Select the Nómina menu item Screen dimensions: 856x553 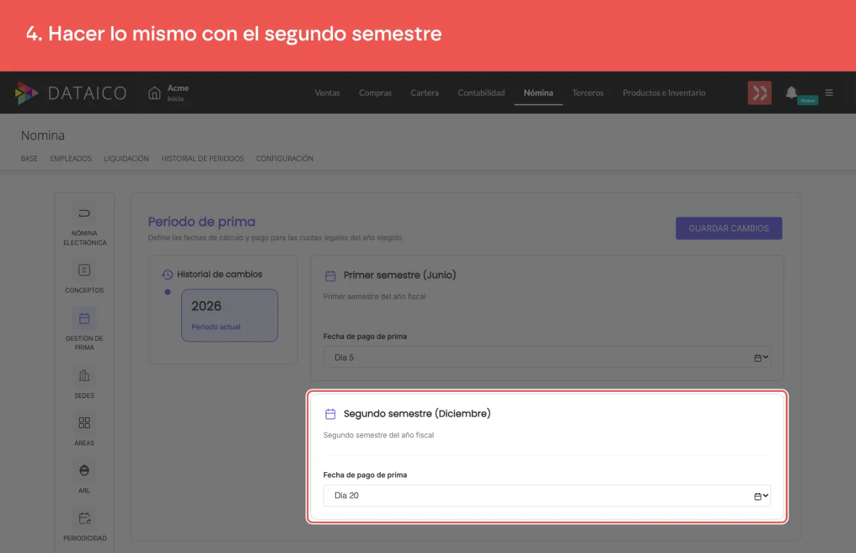coord(538,93)
